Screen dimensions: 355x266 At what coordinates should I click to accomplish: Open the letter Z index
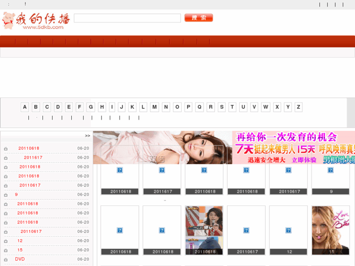pos(299,107)
